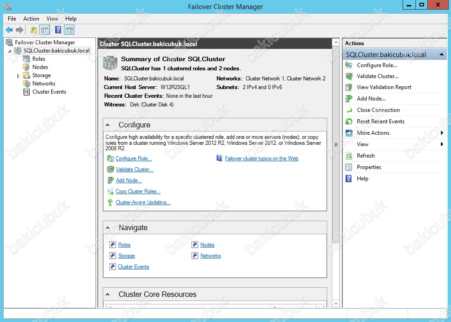
Task: Open the File menu
Action: pos(12,19)
